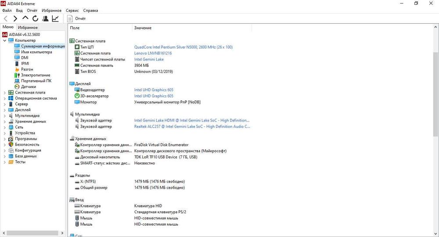Viewport: 439px width, 237px height.
Task: Click the Сервер tree icon
Action: click(x=11, y=104)
